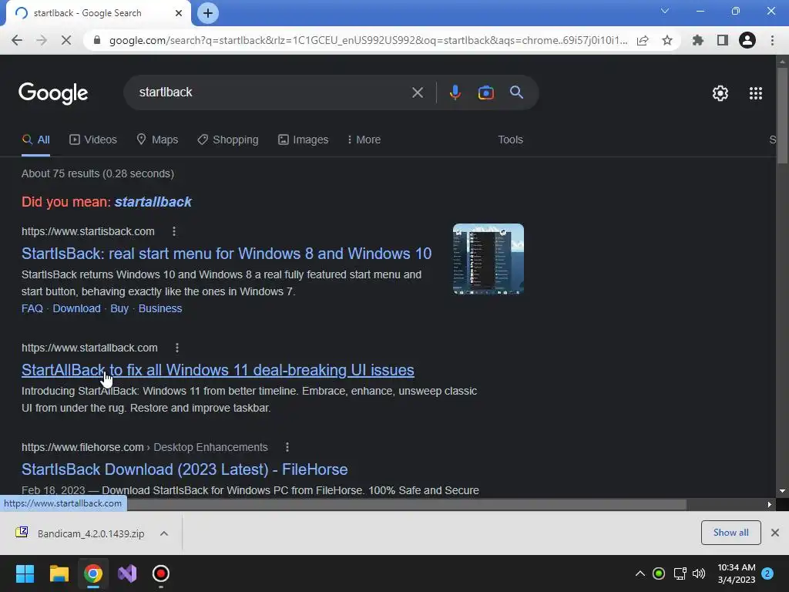Screen dimensions: 789x592
Task: Expand the More search filters
Action: point(364,140)
